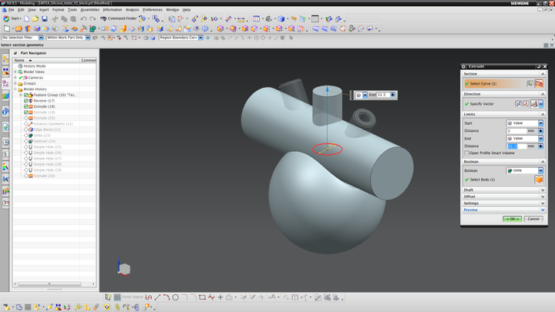Click the Reverse Direction icon in Extrude dialog

click(x=518, y=104)
